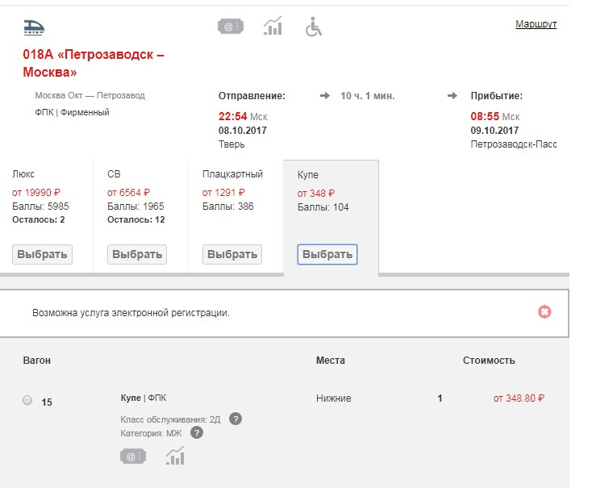Click the e-ticket icon under wagon 15
The width and height of the screenshot is (592, 488).
[x=133, y=457]
